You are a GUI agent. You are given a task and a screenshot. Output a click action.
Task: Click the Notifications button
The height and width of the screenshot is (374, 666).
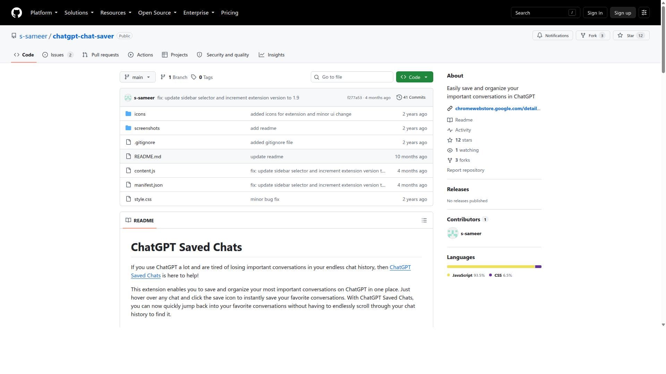(553, 36)
